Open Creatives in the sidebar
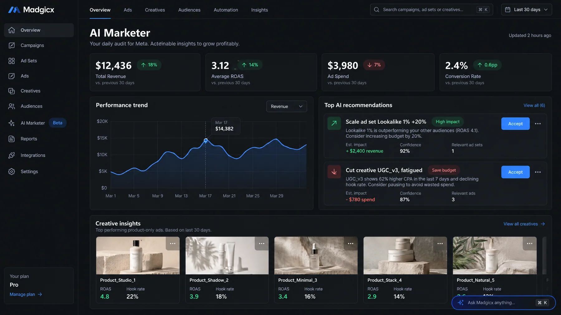This screenshot has width=561, height=315. pyautogui.click(x=39, y=91)
